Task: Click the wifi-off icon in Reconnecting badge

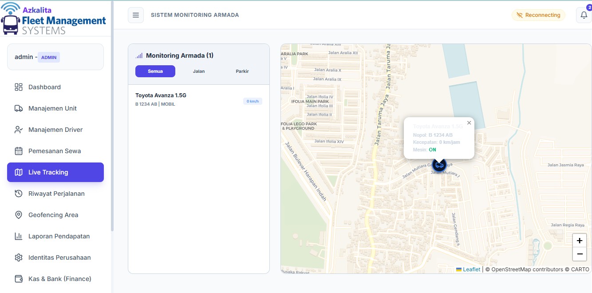Action: pyautogui.click(x=519, y=15)
